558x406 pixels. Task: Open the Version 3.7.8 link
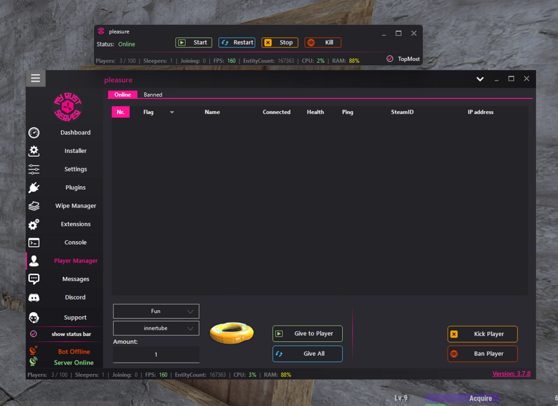tap(511, 374)
